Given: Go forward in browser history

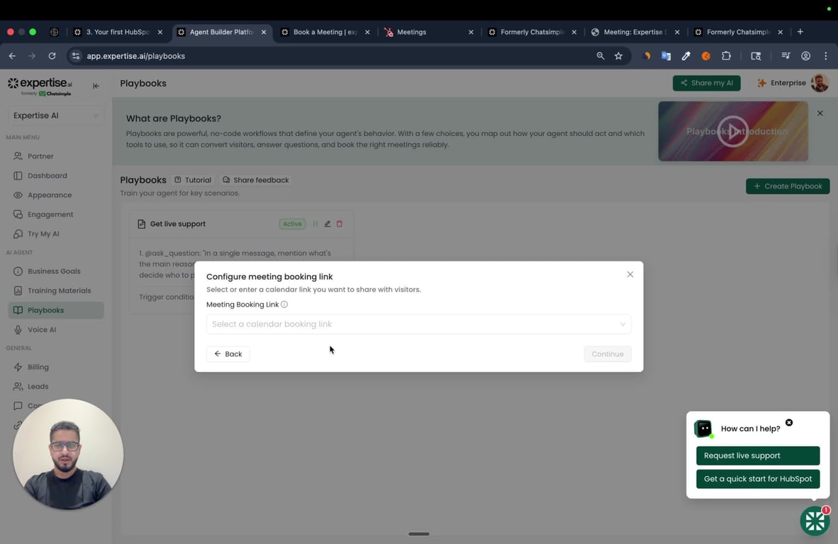Looking at the screenshot, I should click(32, 56).
